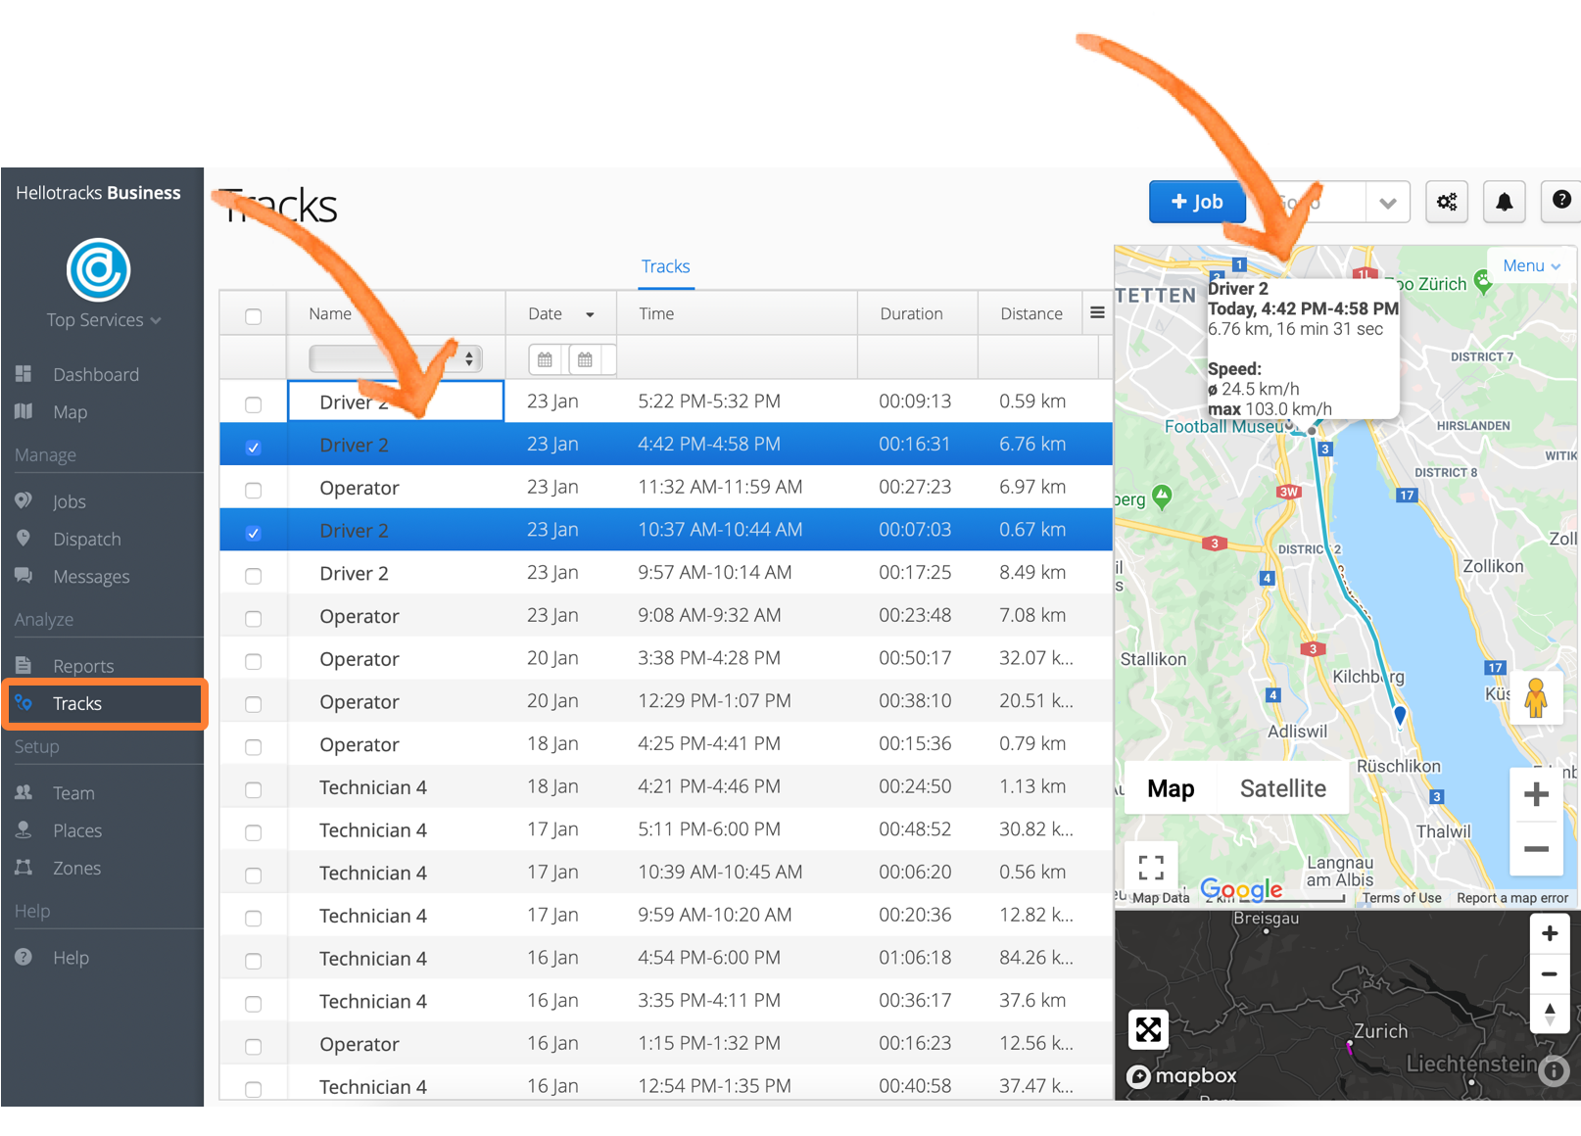Open the map Menu dropdown
1581x1136 pixels.
(x=1531, y=266)
